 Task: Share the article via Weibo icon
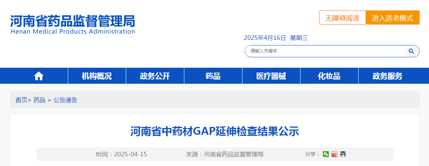[x=334, y=154]
